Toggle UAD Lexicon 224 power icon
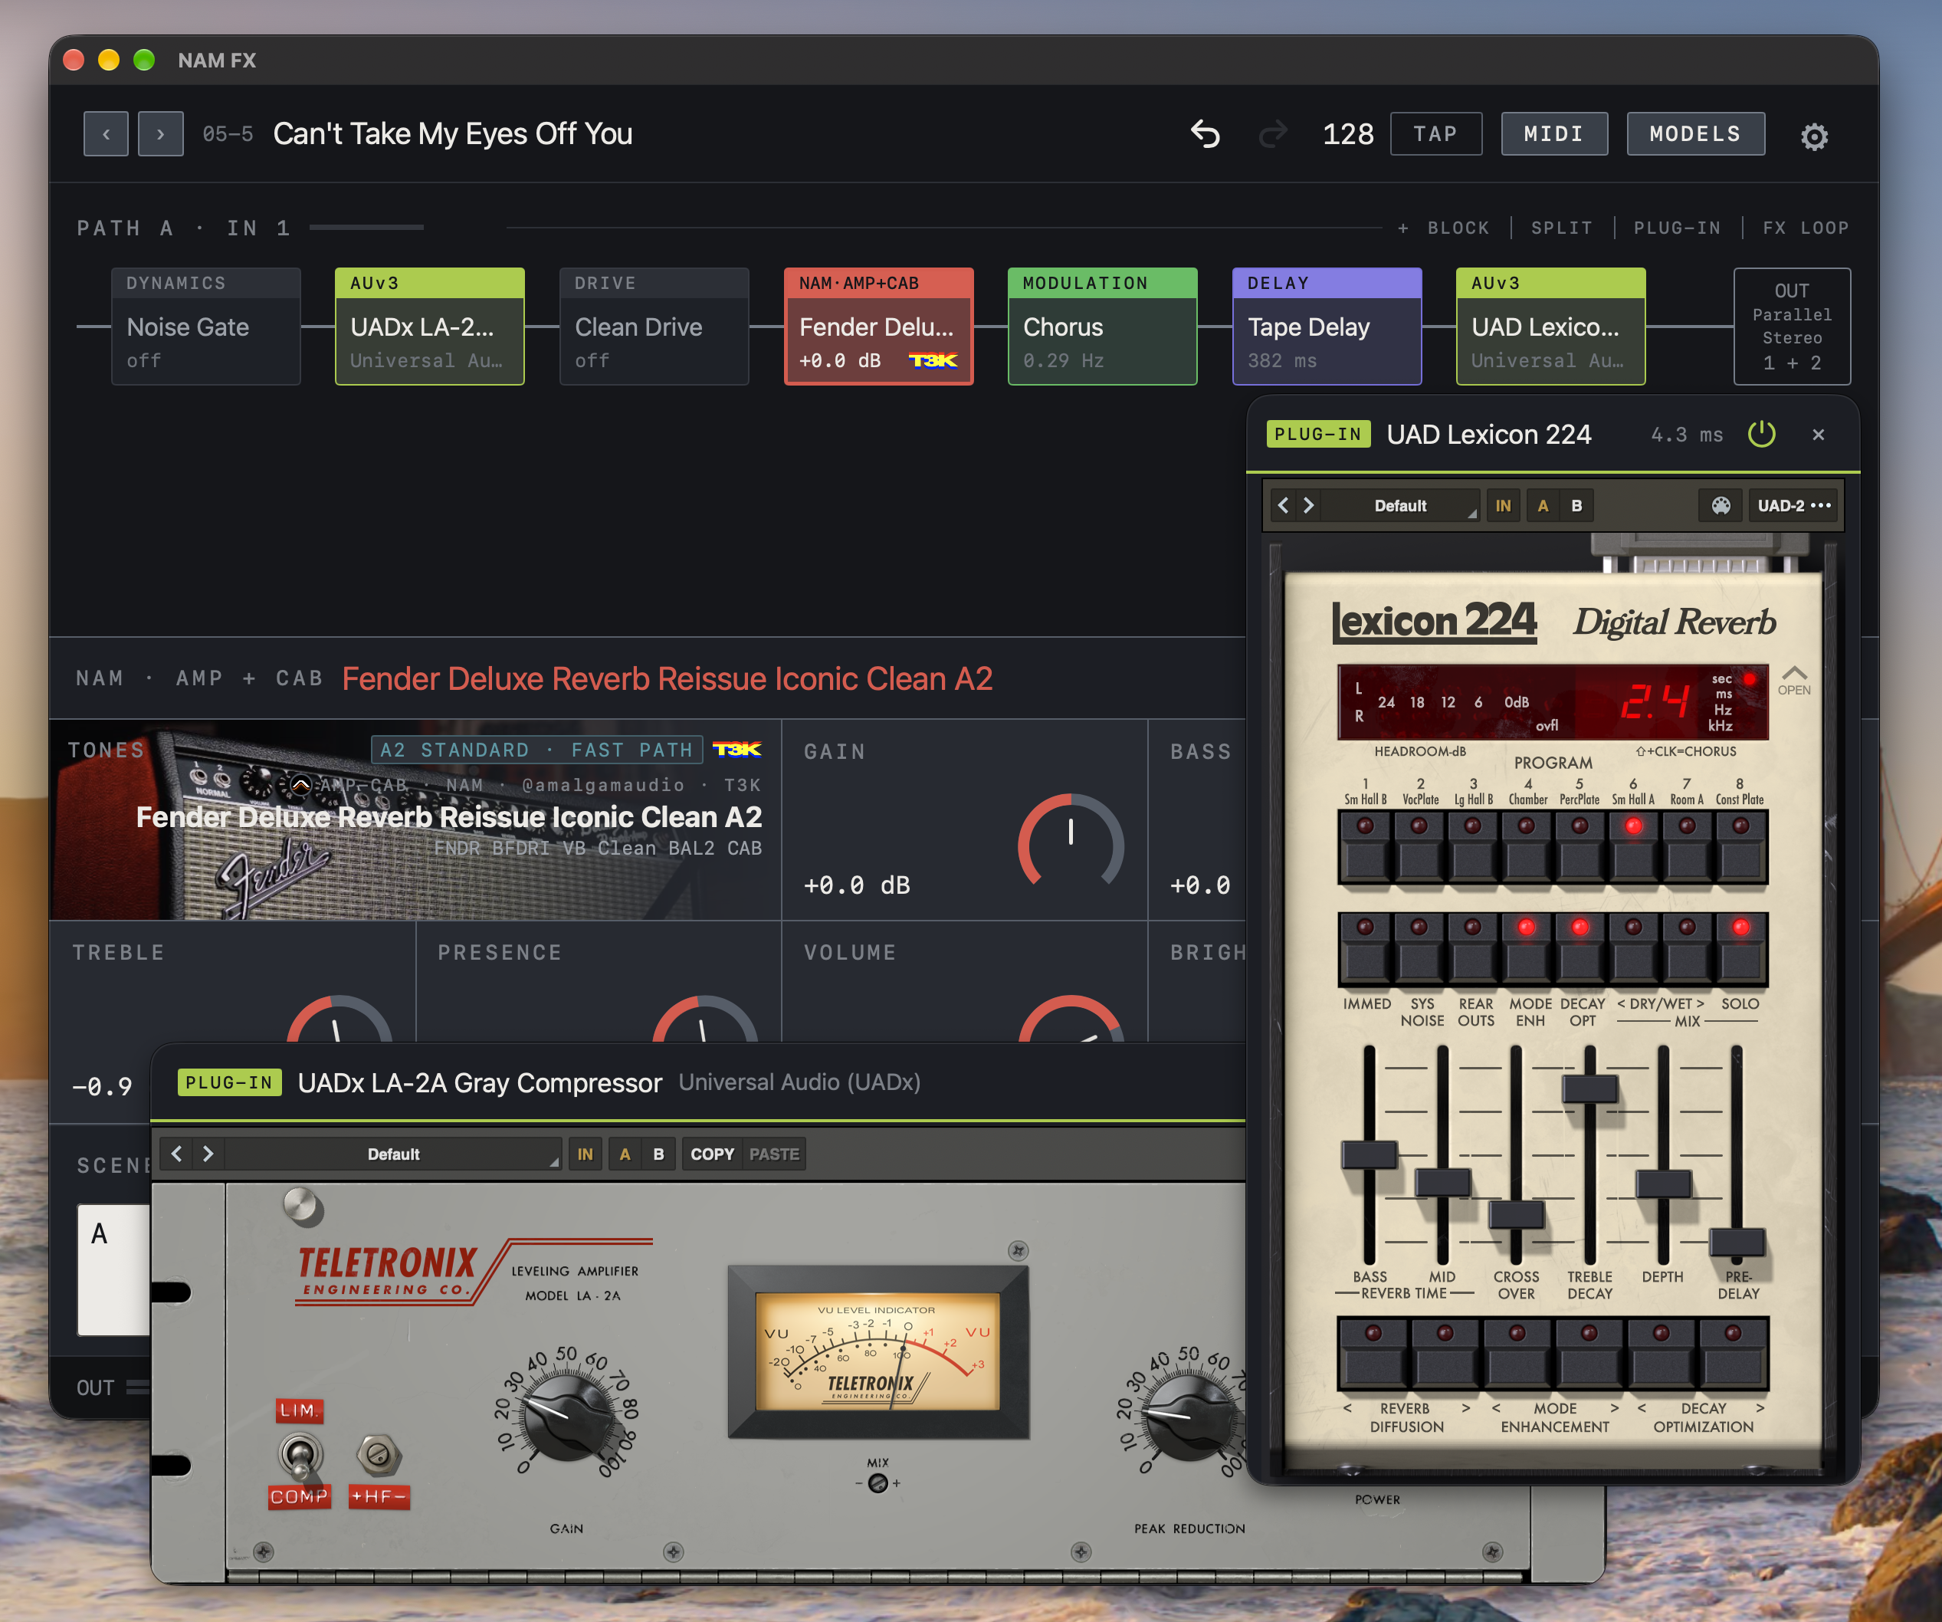This screenshot has width=1942, height=1622. (1760, 434)
